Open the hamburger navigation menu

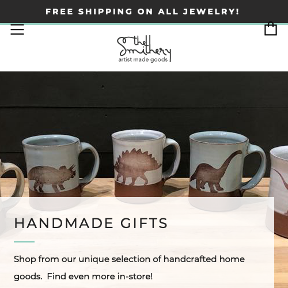pyautogui.click(x=17, y=29)
